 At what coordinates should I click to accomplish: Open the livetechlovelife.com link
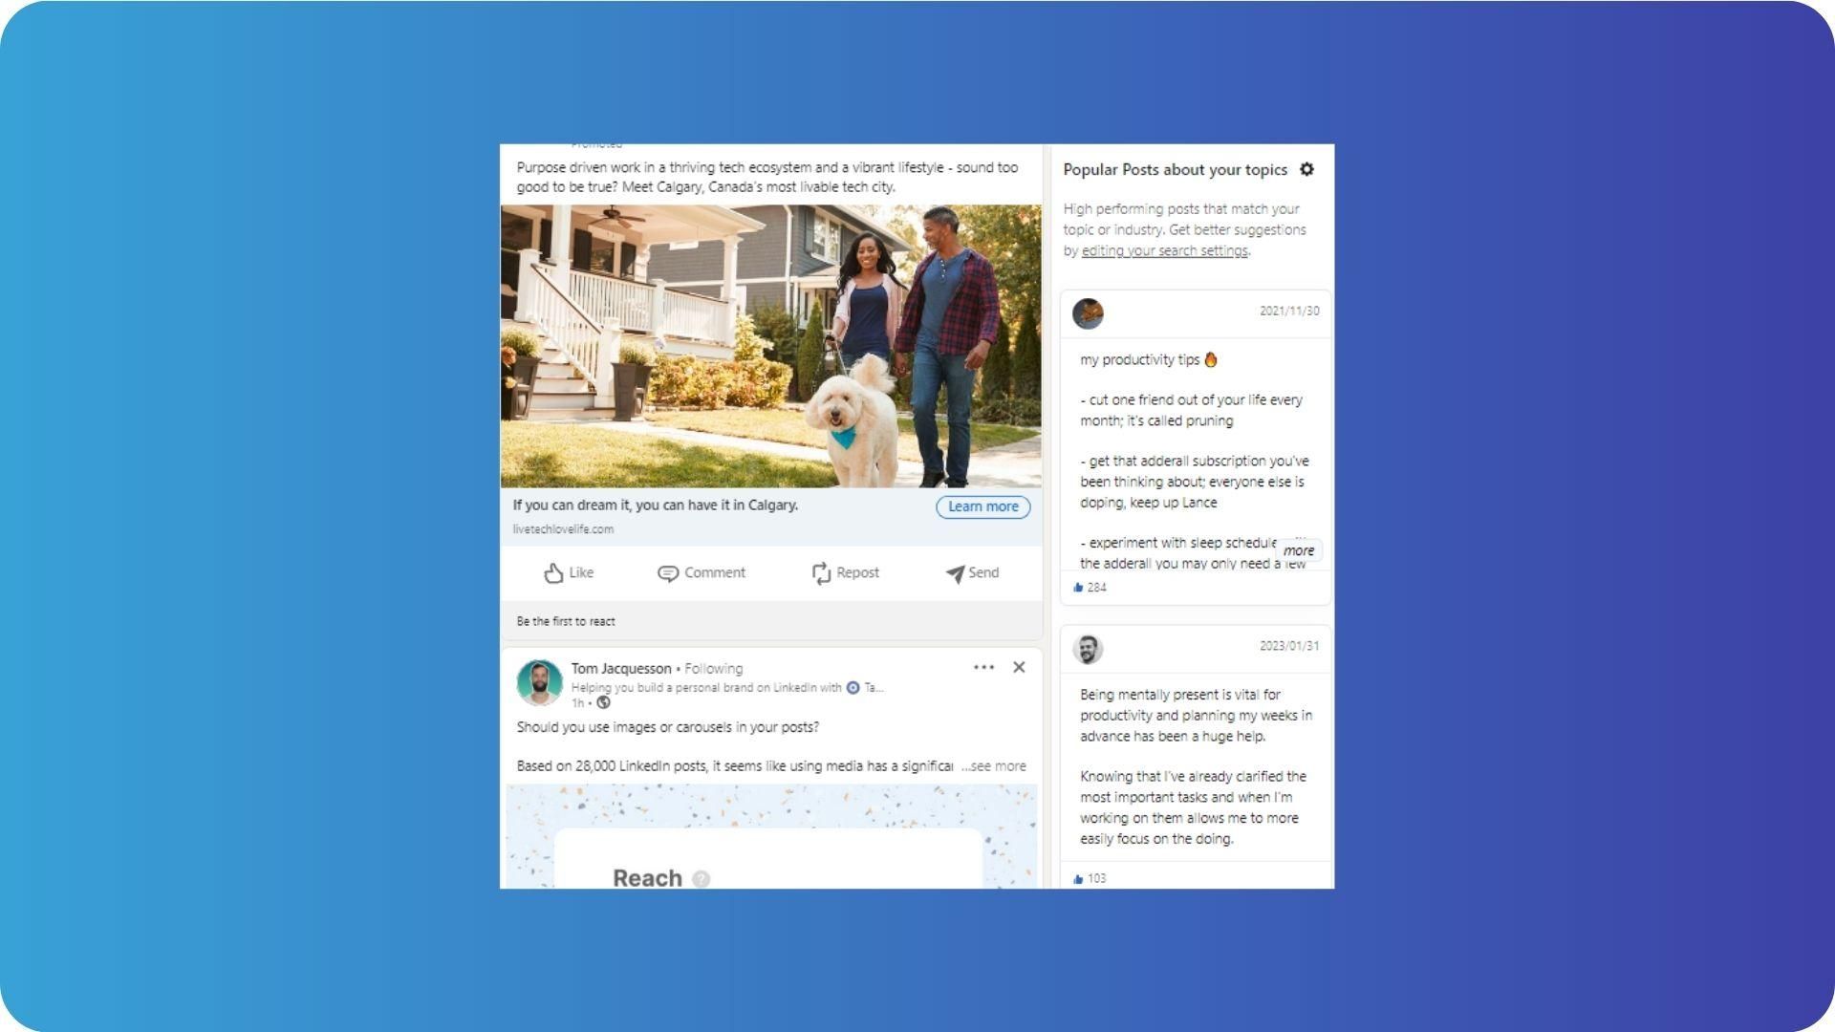coord(563,529)
